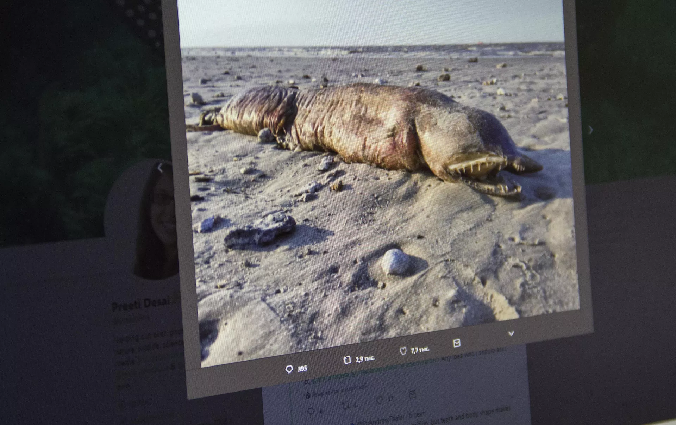Click the 2,9 тыс. retweets count

(365, 359)
